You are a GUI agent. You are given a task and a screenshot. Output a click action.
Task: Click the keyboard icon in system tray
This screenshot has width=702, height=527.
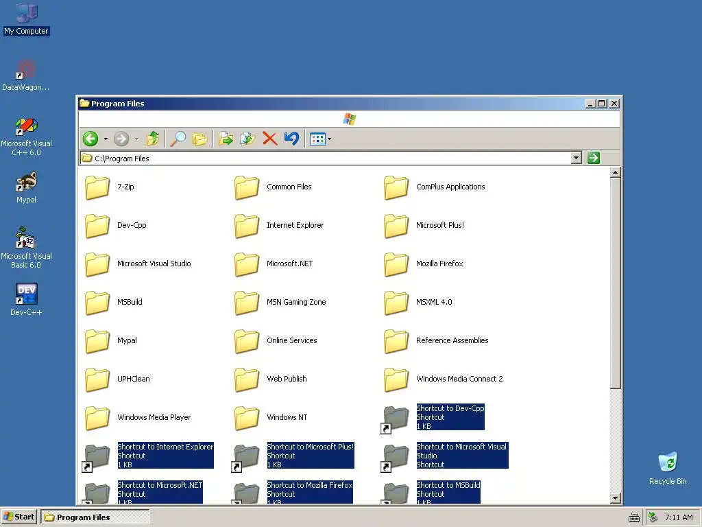tap(634, 517)
